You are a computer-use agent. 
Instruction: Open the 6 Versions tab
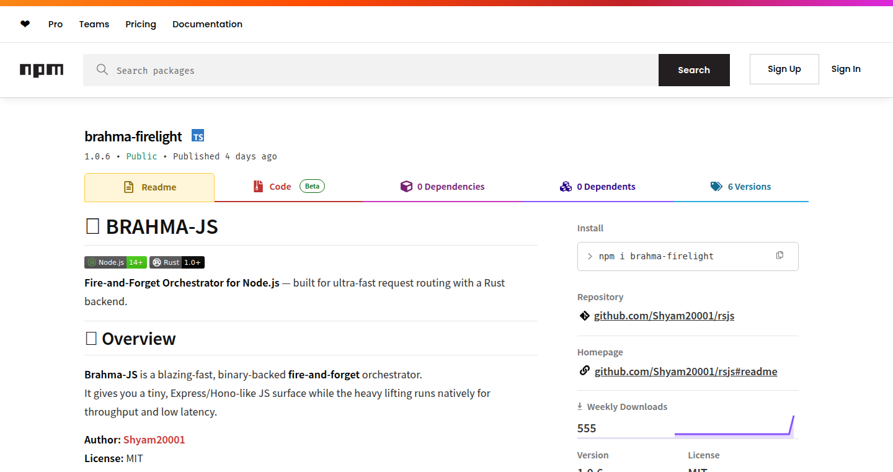(740, 187)
